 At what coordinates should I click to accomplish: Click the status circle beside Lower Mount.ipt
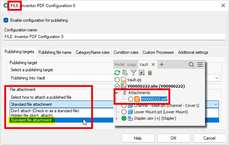click(x=124, y=112)
